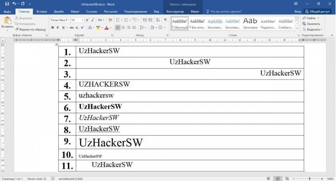Toggle paragraph marks (¶) visibility

[x=165, y=20]
